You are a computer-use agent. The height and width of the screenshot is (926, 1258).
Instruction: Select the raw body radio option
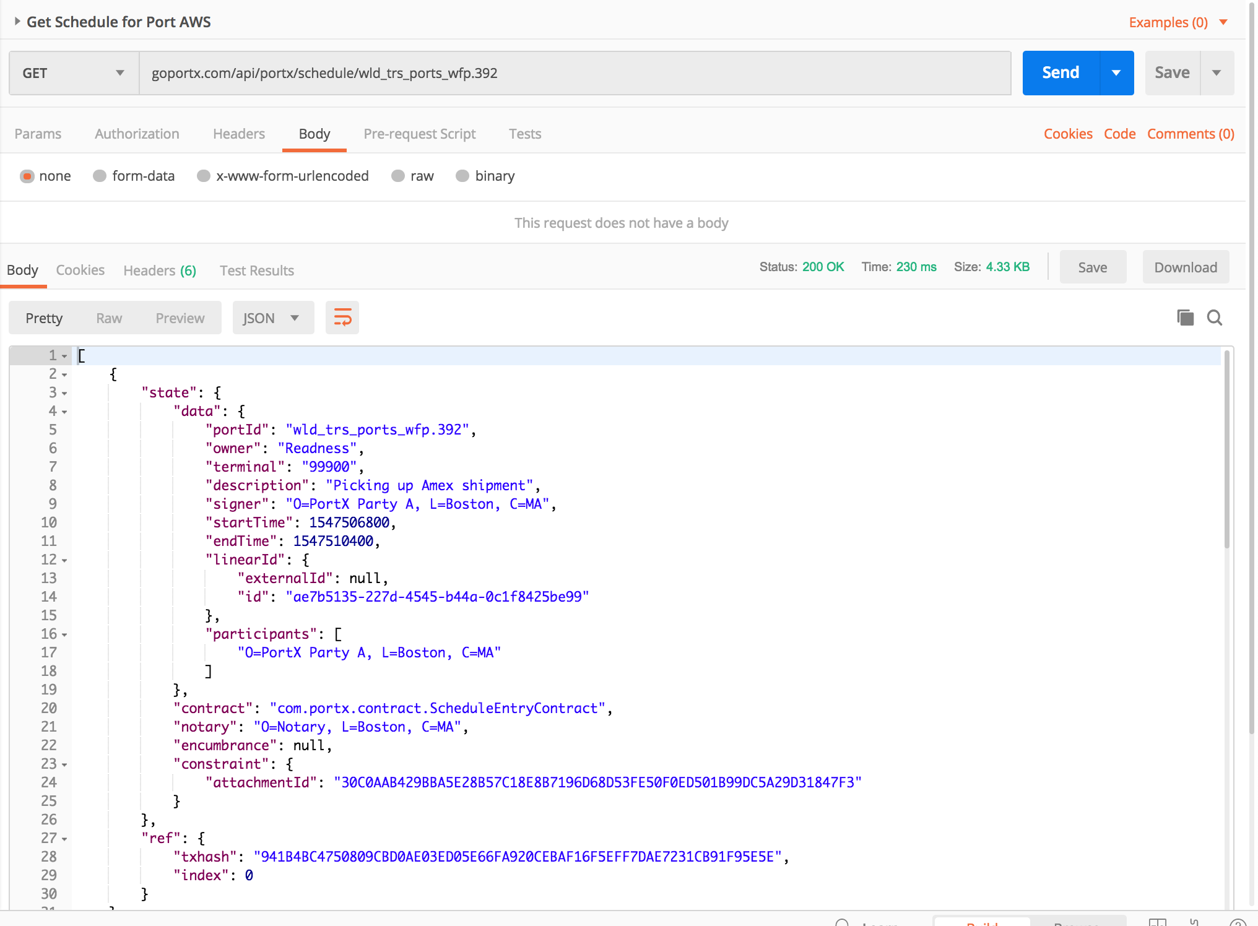click(x=398, y=176)
